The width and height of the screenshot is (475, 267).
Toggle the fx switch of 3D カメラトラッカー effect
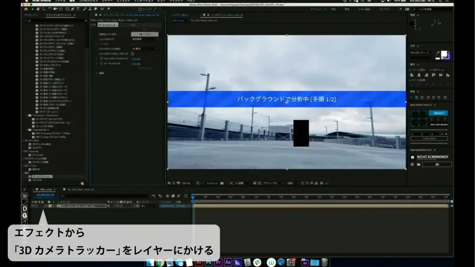click(x=94, y=25)
